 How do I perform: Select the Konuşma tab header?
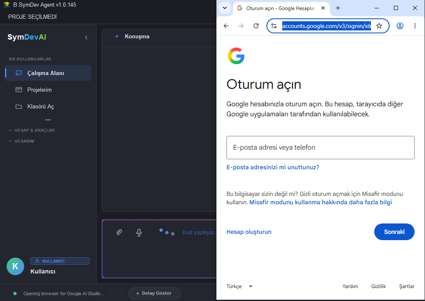click(x=137, y=36)
